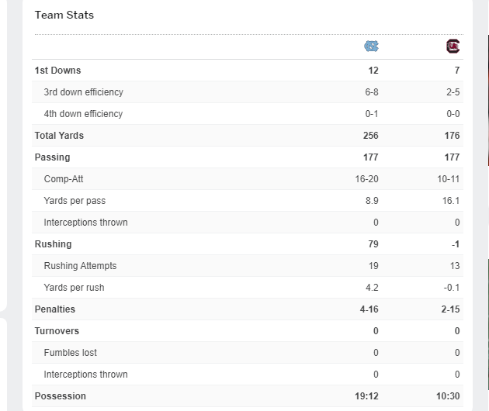Click the South Carolina Gamecocks logo

pos(453,47)
